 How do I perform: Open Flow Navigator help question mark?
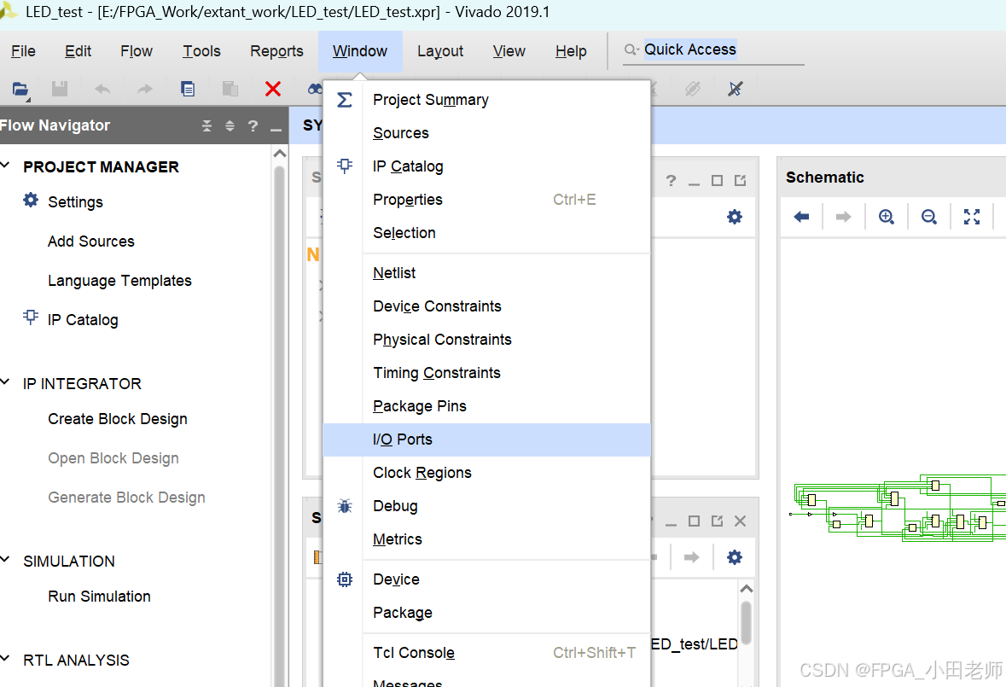(253, 125)
